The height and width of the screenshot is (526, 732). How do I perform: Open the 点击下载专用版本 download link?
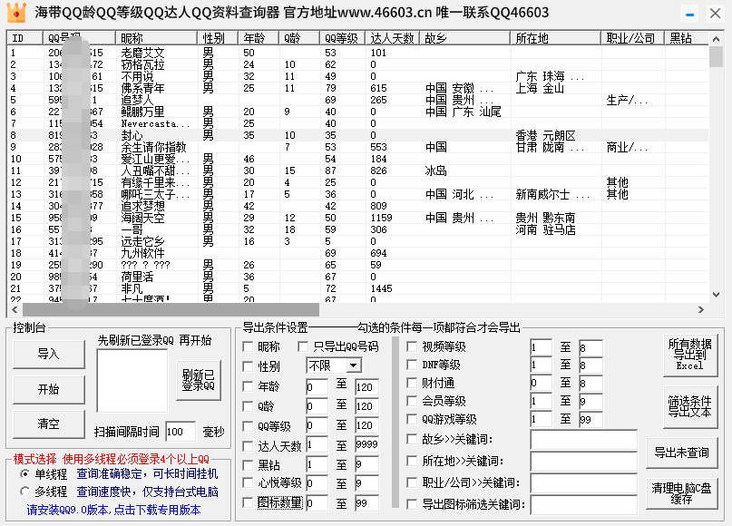click(161, 510)
